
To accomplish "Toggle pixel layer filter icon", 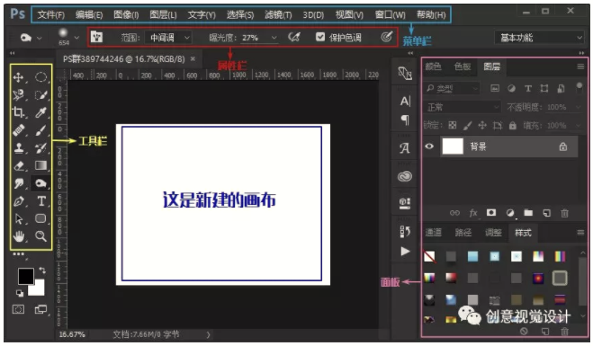I will pyautogui.click(x=495, y=88).
